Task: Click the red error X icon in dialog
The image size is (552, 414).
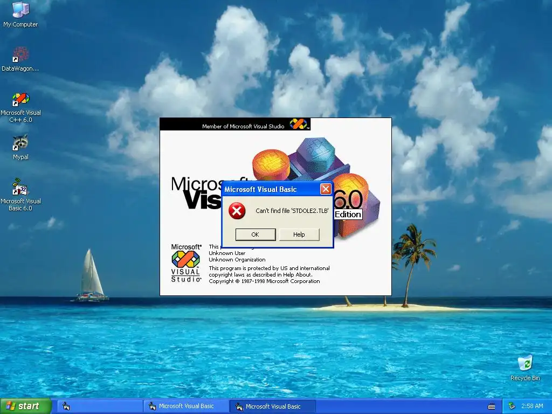Action: [x=237, y=211]
